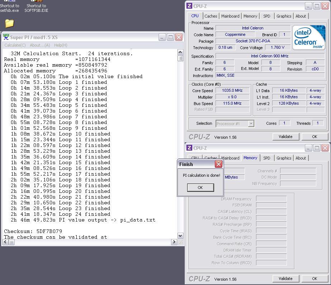This screenshot has width=331, height=285.
Task: Minimize the top CPU-Z window
Action: coord(308,6)
